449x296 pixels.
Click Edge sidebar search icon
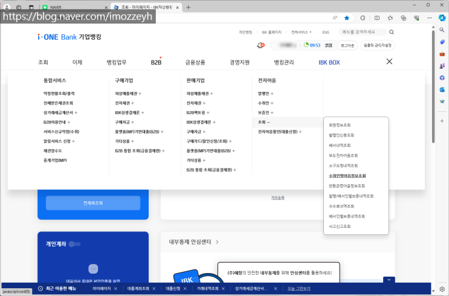[x=442, y=30]
